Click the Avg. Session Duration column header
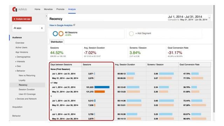Viewport: 224px width, 126px height. pos(125,64)
